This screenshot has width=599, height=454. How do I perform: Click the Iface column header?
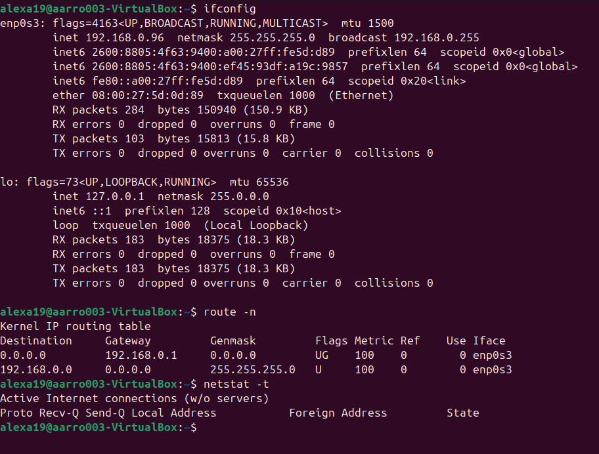(x=489, y=340)
